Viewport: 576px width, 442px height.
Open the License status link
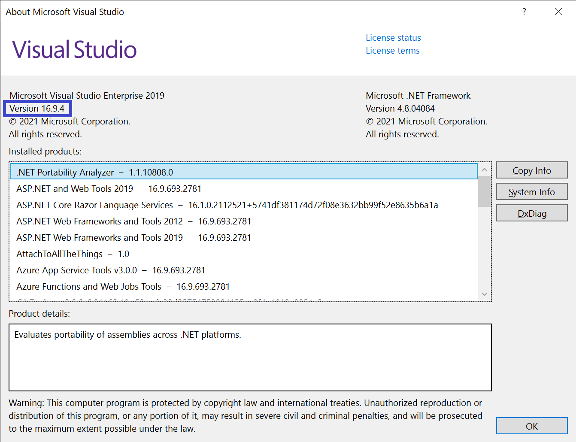pyautogui.click(x=393, y=38)
